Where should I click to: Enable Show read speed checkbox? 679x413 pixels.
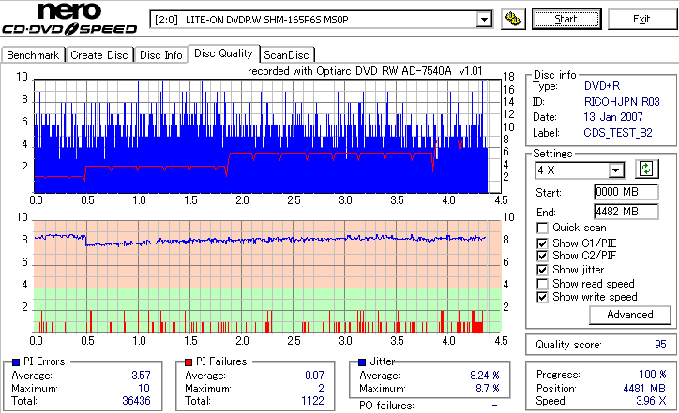(542, 284)
